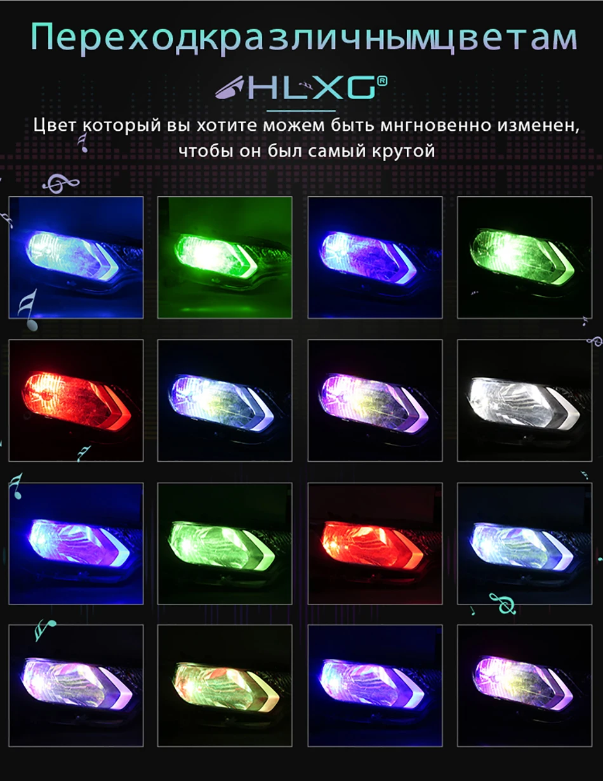Image resolution: width=603 pixels, height=781 pixels.
Task: Open the first-row purple-blue headlight on dark blue
Action: click(x=374, y=257)
